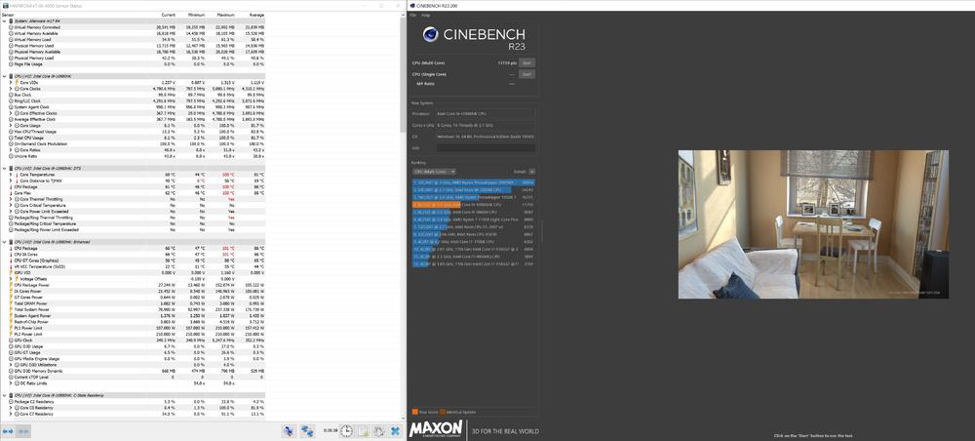The image size is (975, 441).
Task: Start the CPU Single Core test
Action: (526, 74)
